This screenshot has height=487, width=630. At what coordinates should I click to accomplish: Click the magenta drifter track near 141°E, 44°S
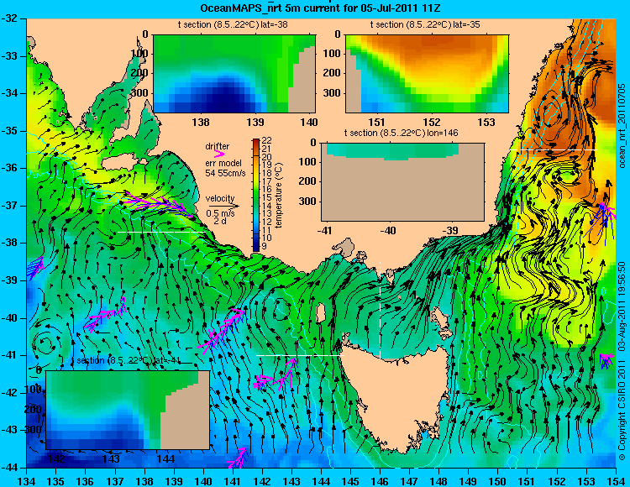pos(238,458)
